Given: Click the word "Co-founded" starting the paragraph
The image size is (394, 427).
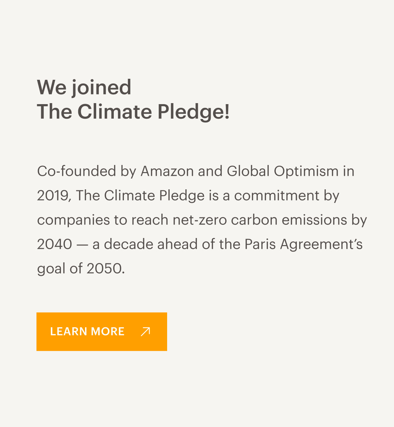Looking at the screenshot, I should [76, 171].
